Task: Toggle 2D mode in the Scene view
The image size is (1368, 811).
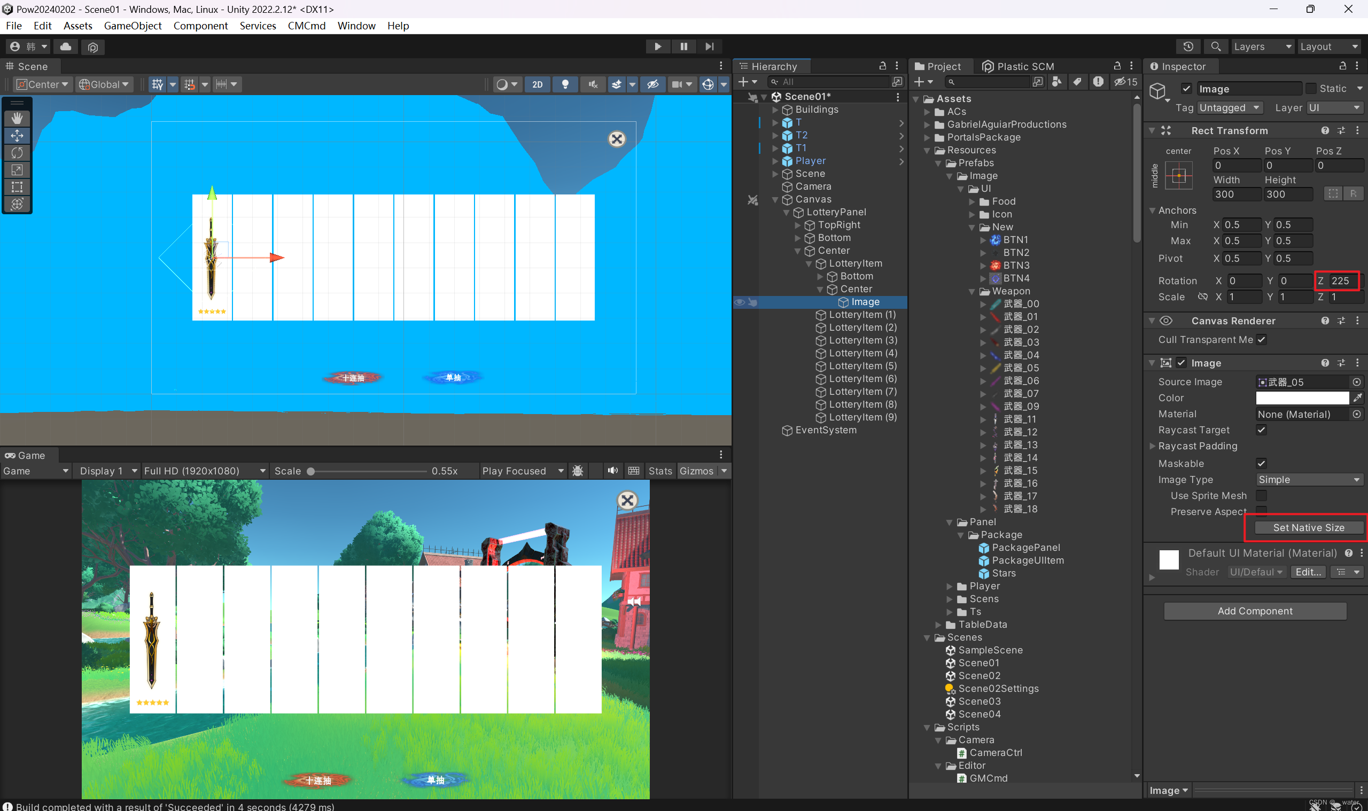Action: click(537, 84)
